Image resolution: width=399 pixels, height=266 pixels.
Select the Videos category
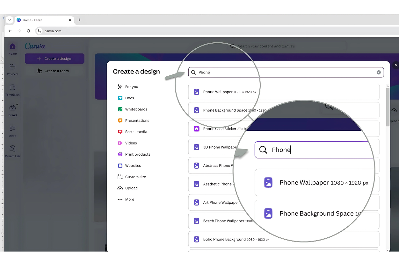[127, 143]
